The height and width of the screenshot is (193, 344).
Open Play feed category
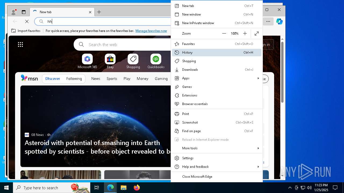127,79
